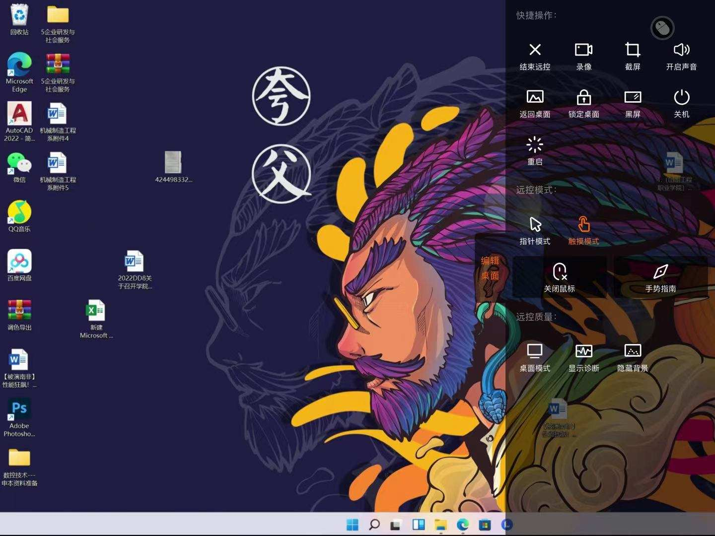Open the gesture guide 手势指南
Image resolution: width=715 pixels, height=536 pixels.
pyautogui.click(x=660, y=278)
